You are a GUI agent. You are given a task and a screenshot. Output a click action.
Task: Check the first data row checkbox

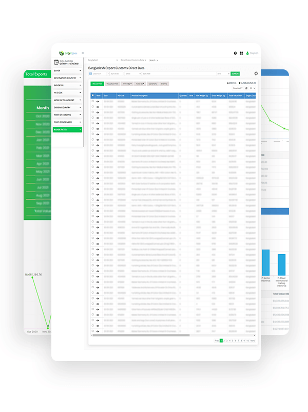point(92,101)
